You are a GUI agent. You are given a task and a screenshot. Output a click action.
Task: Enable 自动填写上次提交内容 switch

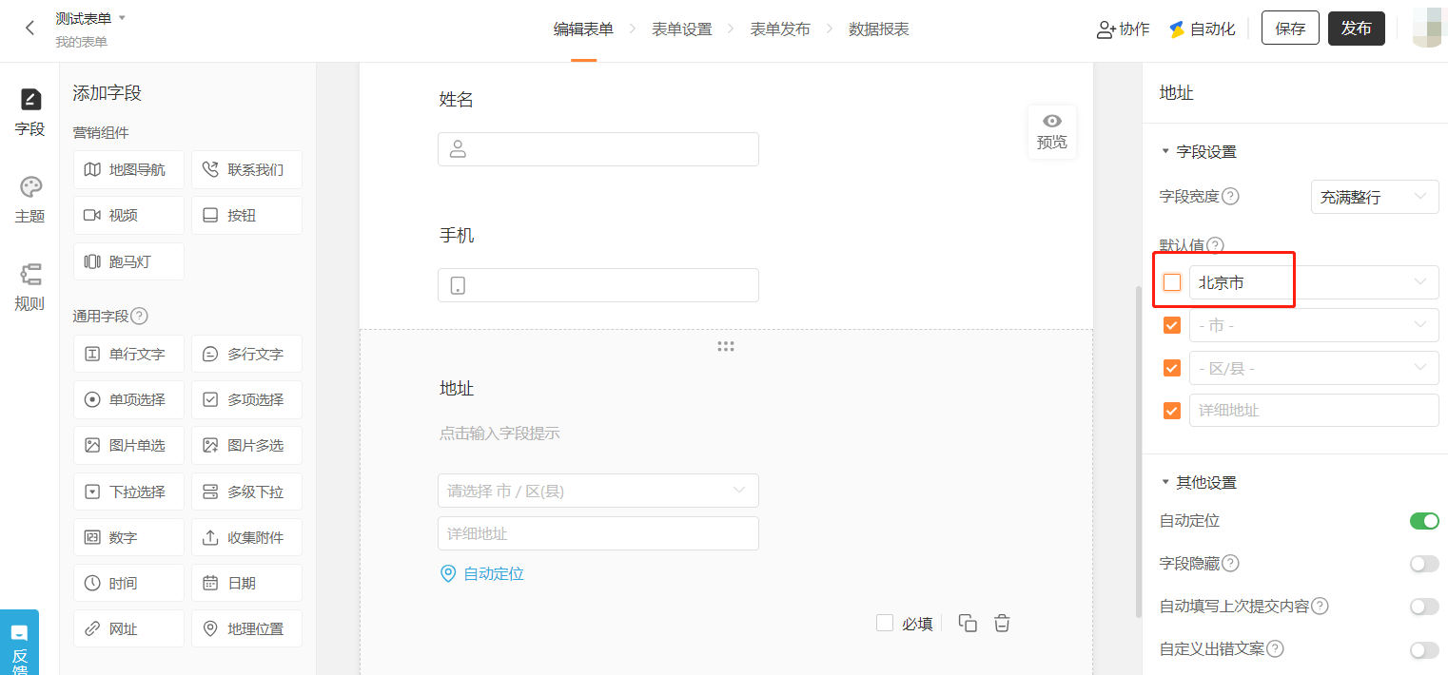[1424, 607]
